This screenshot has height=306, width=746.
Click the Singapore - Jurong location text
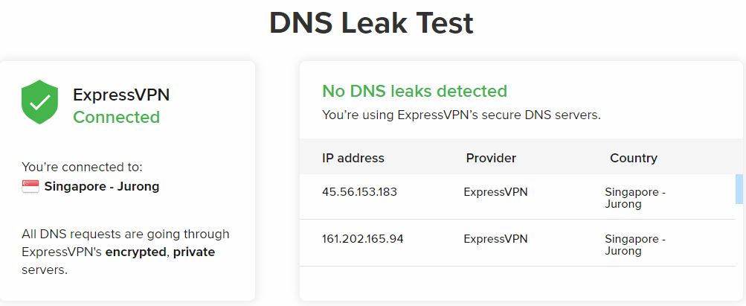coord(102,187)
